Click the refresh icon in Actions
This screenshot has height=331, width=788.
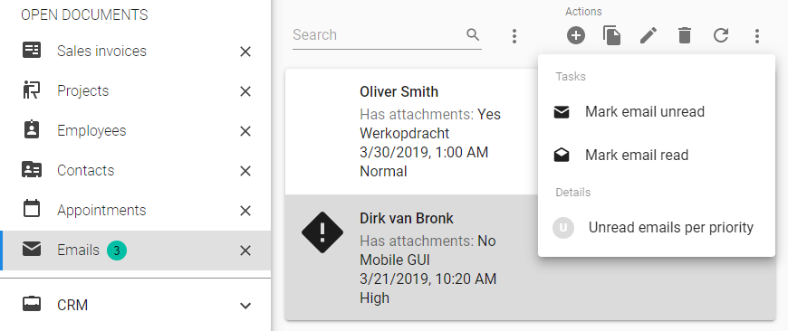click(x=721, y=35)
